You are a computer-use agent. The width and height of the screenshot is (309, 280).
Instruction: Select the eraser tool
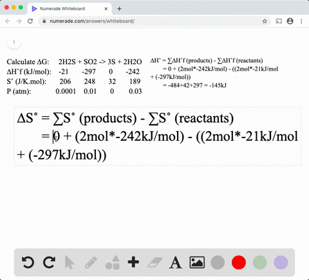[x=154, y=263]
